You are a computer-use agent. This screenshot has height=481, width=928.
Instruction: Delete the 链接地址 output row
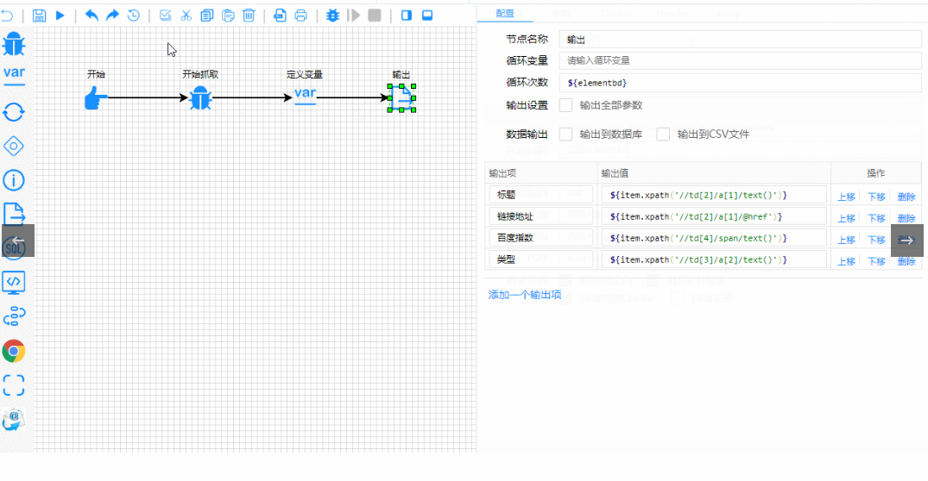[906, 218]
